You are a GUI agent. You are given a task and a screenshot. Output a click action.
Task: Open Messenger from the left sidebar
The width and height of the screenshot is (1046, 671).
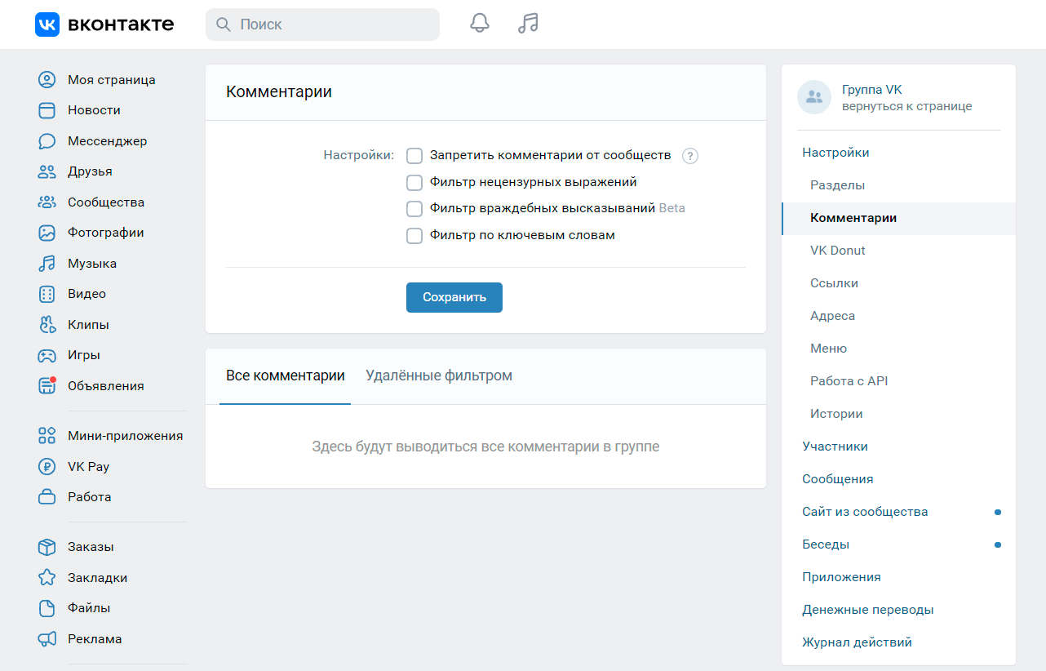(107, 141)
